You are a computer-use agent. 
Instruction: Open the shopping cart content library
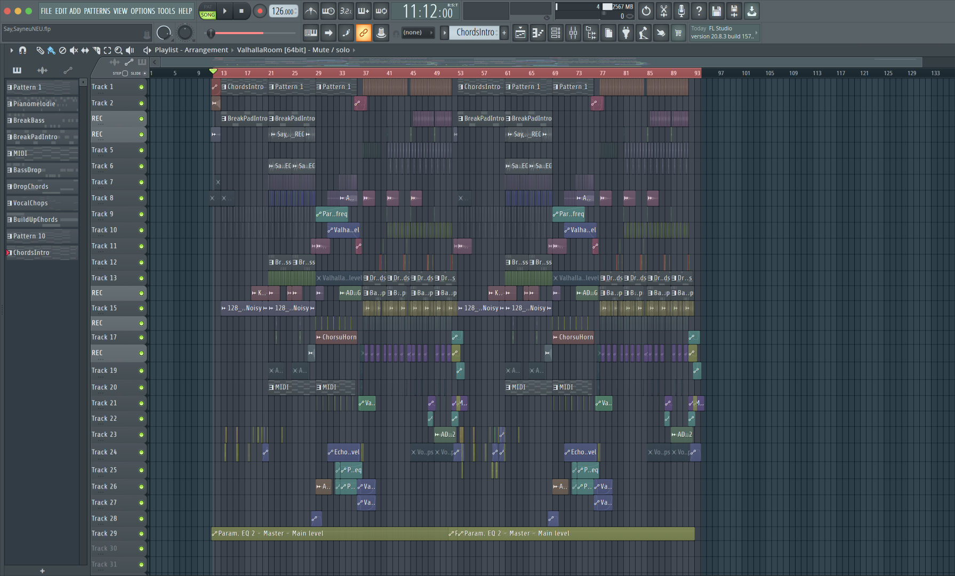[x=678, y=33]
